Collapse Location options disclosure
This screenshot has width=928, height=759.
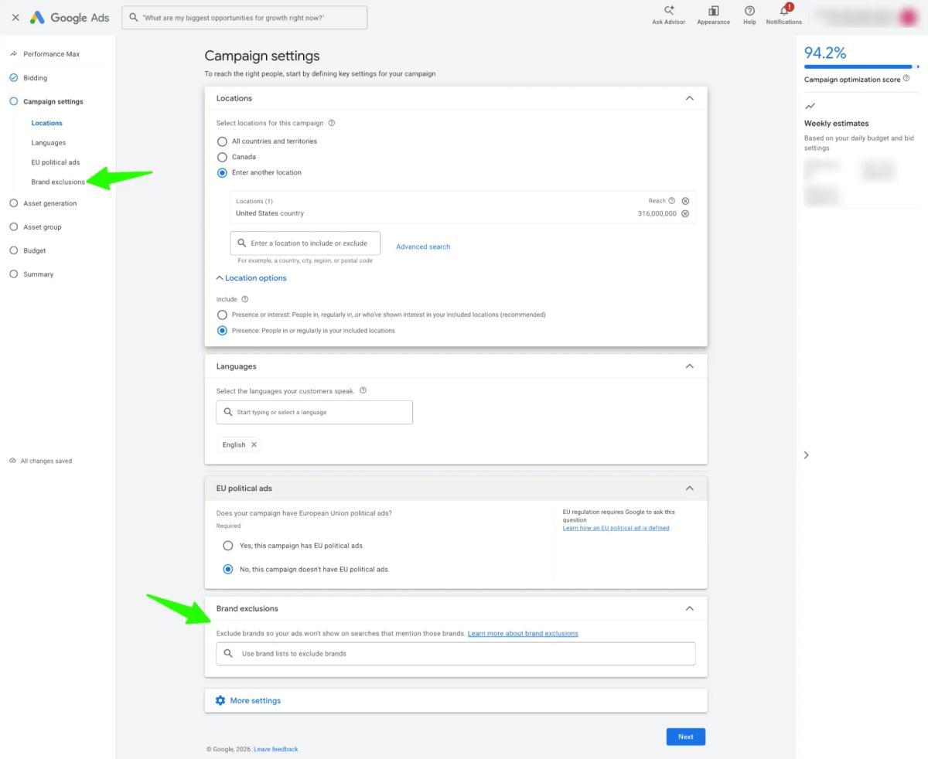point(251,278)
